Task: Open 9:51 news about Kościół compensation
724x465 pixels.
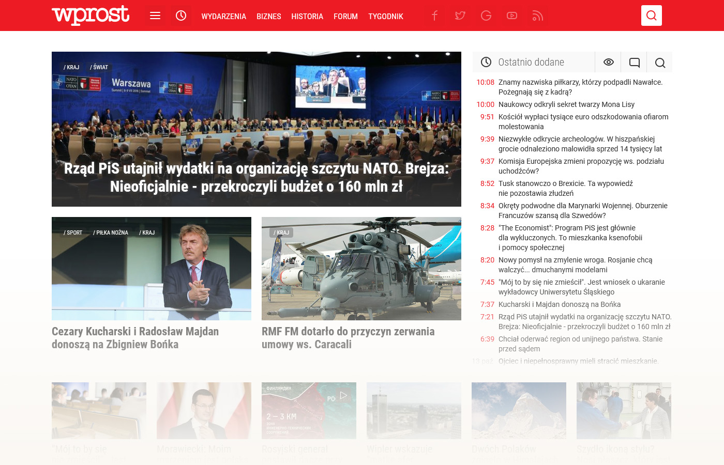Action: (x=583, y=121)
